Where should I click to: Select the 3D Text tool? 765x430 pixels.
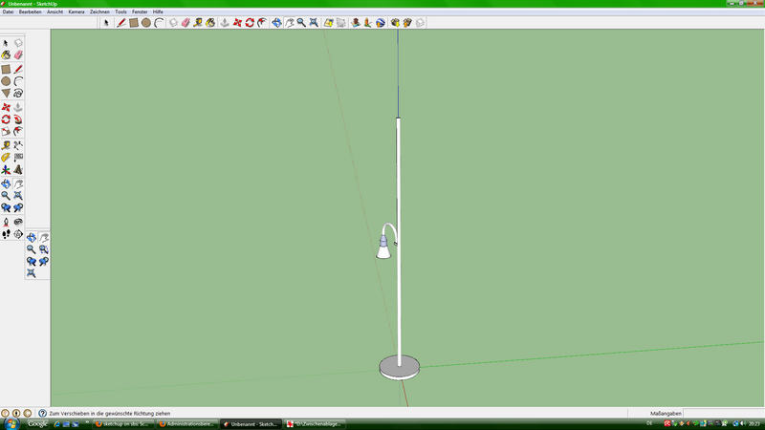coord(18,169)
